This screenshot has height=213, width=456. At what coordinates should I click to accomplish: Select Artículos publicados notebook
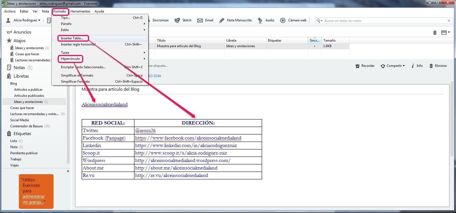coord(29,96)
